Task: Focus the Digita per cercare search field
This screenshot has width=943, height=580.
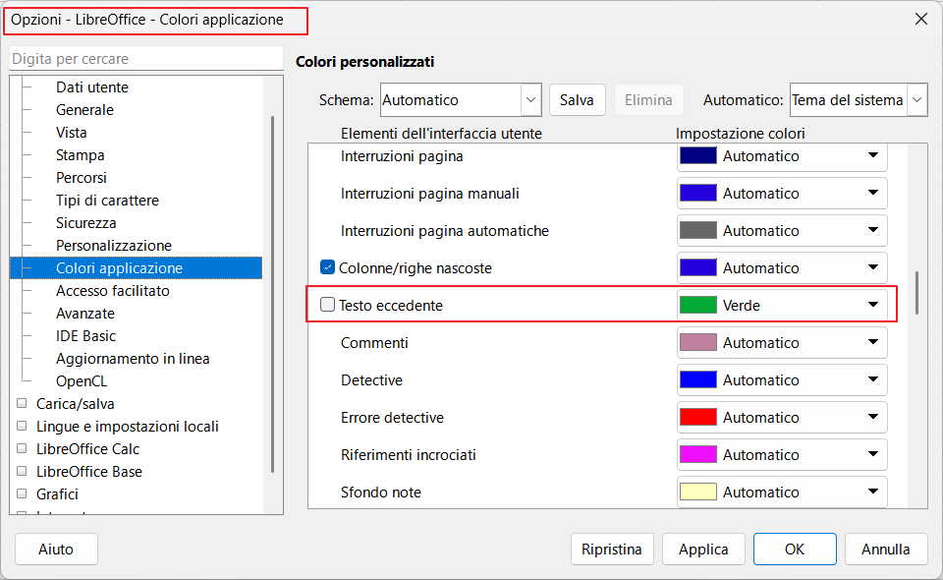Action: 147,59
